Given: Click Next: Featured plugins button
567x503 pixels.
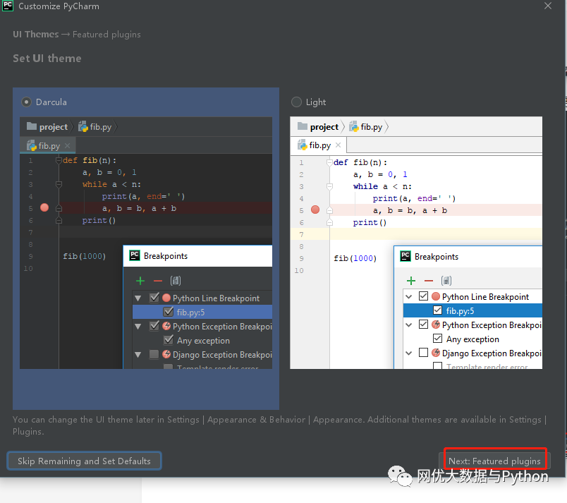Looking at the screenshot, I should 494,461.
